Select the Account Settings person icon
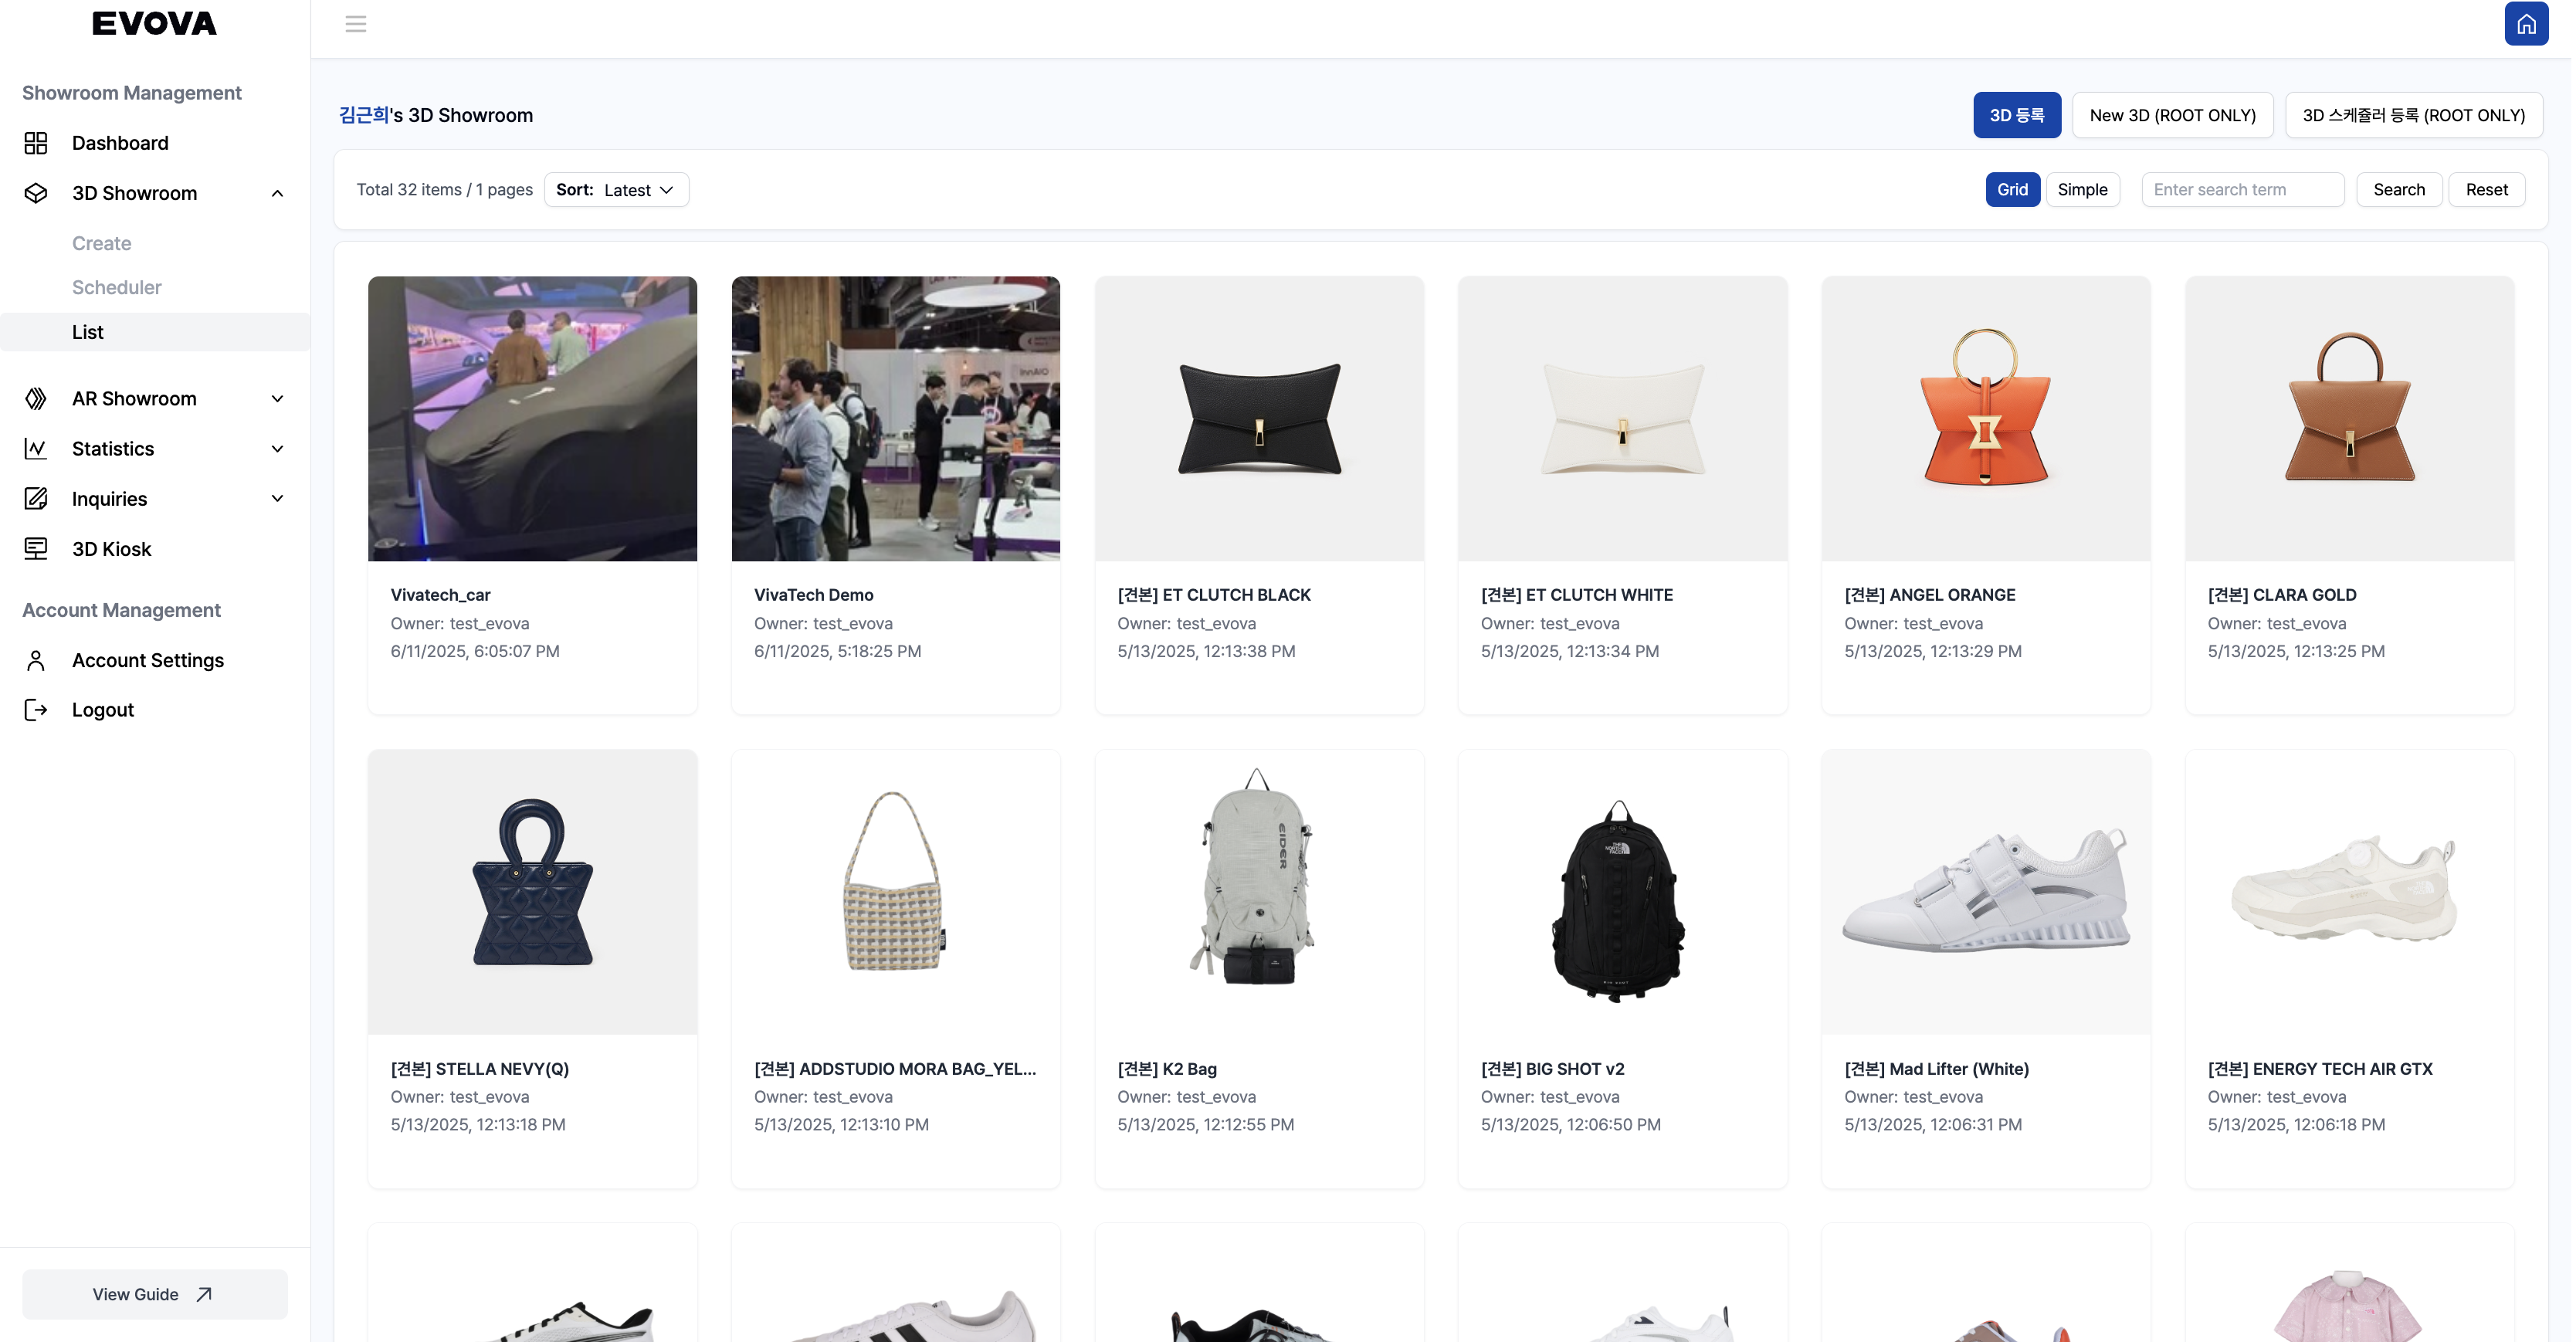The height and width of the screenshot is (1342, 2576). (36, 660)
